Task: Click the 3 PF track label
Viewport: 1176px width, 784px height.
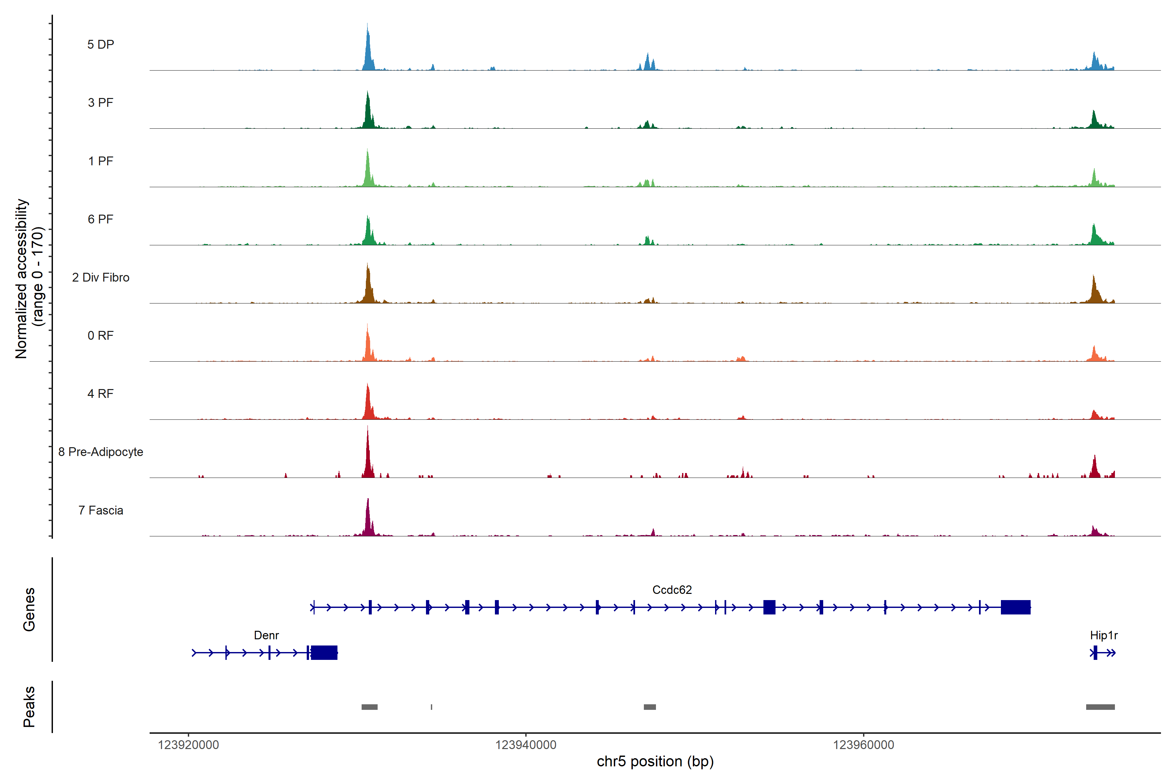Action: point(101,103)
